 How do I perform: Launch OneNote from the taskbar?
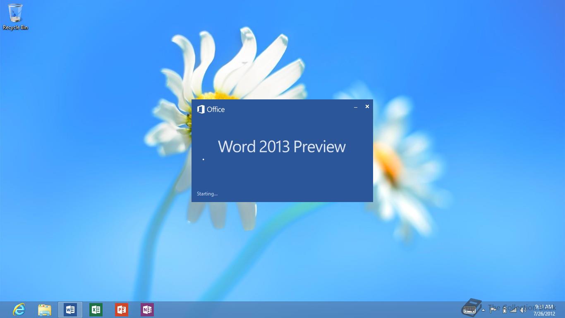147,310
